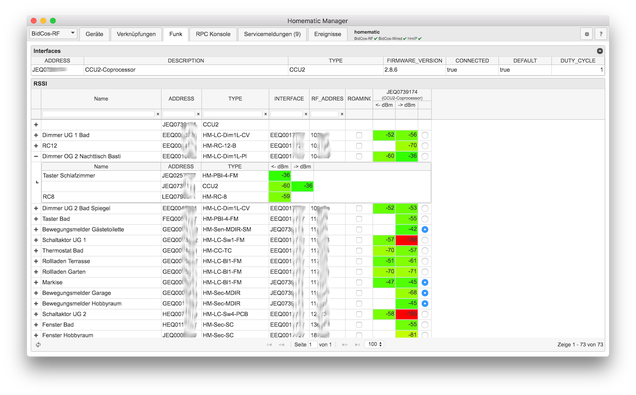The height and width of the screenshot is (395, 636).
Task: Click the 2.8.6 firmware version cell
Action: click(x=414, y=70)
